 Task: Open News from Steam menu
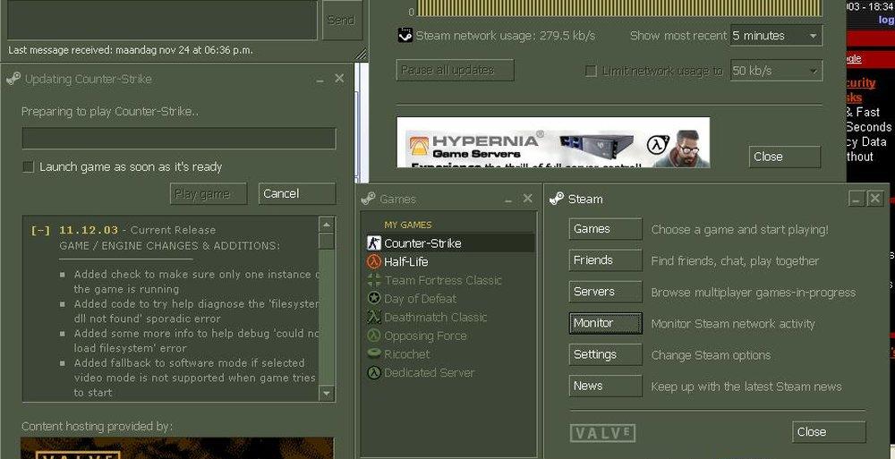pyautogui.click(x=606, y=386)
